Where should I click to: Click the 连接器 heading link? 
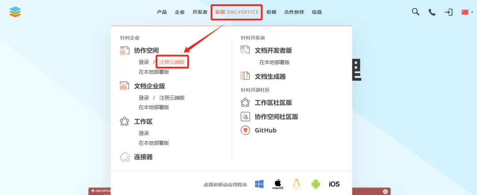coord(143,157)
